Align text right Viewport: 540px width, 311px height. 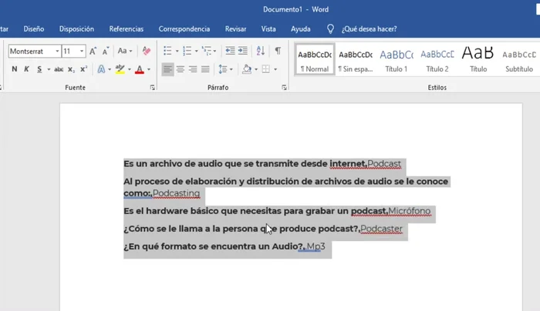[193, 69]
